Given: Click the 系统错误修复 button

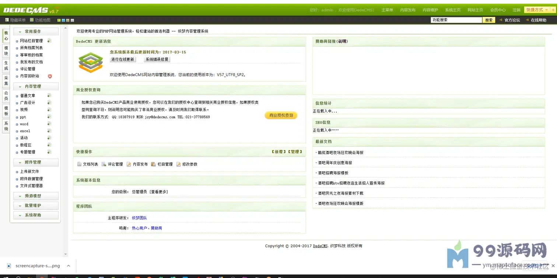Looking at the screenshot, I should pyautogui.click(x=157, y=60).
